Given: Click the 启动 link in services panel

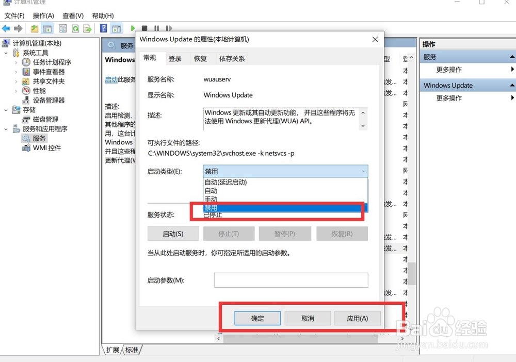Looking at the screenshot, I should coord(111,79).
